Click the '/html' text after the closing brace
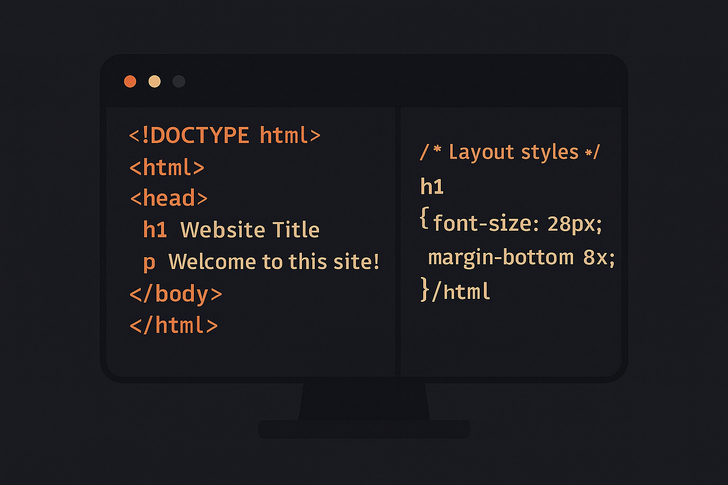The image size is (728, 485). 461,291
